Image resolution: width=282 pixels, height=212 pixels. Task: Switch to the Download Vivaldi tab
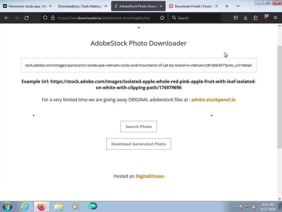[193, 6]
